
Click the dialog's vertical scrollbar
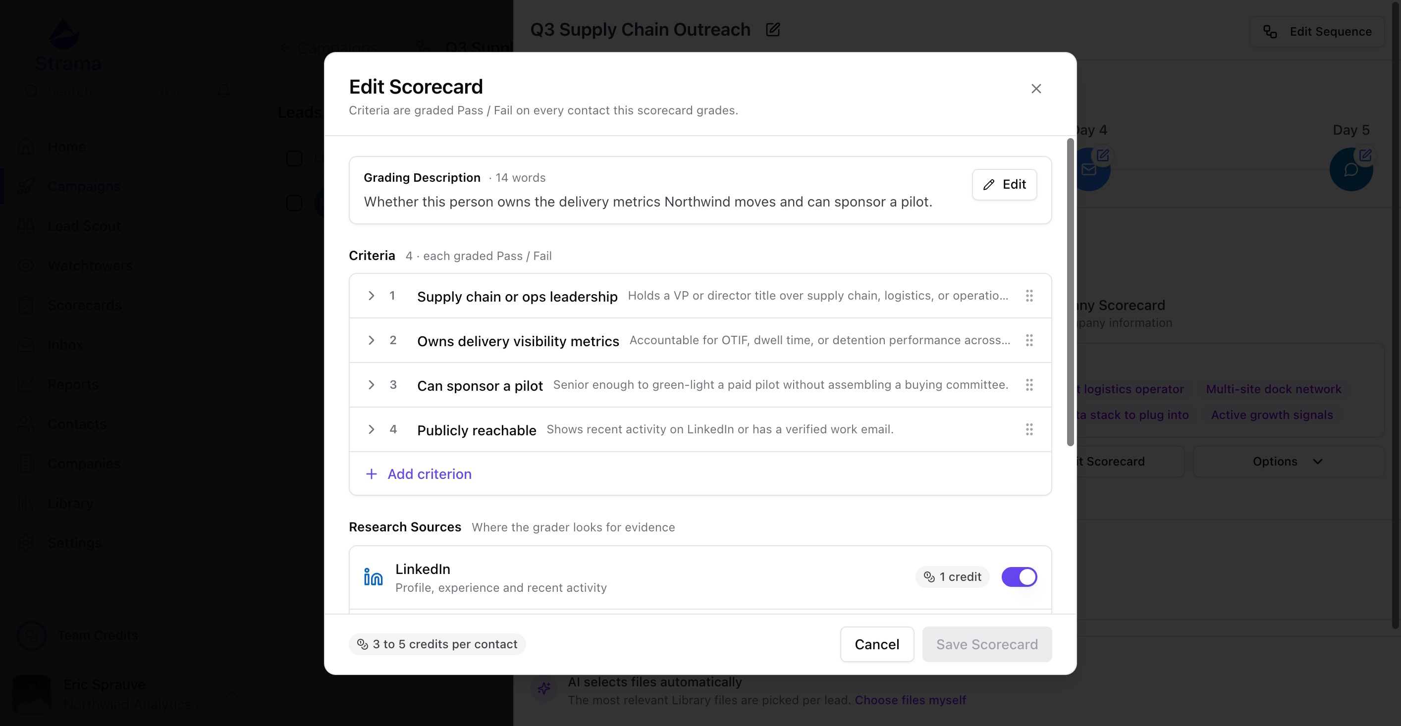tap(1071, 293)
